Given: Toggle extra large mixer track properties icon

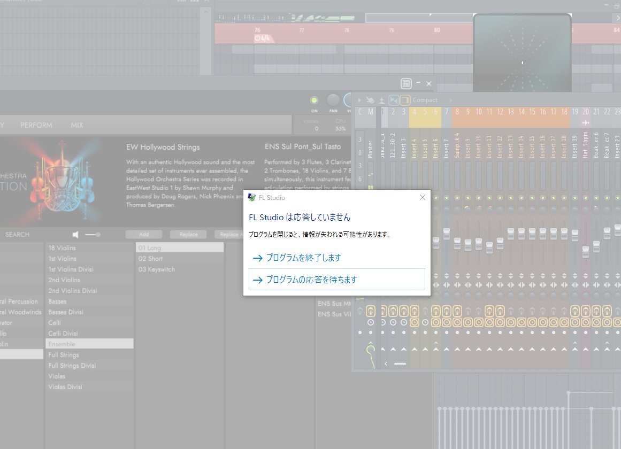Looking at the screenshot, I should tap(394, 100).
